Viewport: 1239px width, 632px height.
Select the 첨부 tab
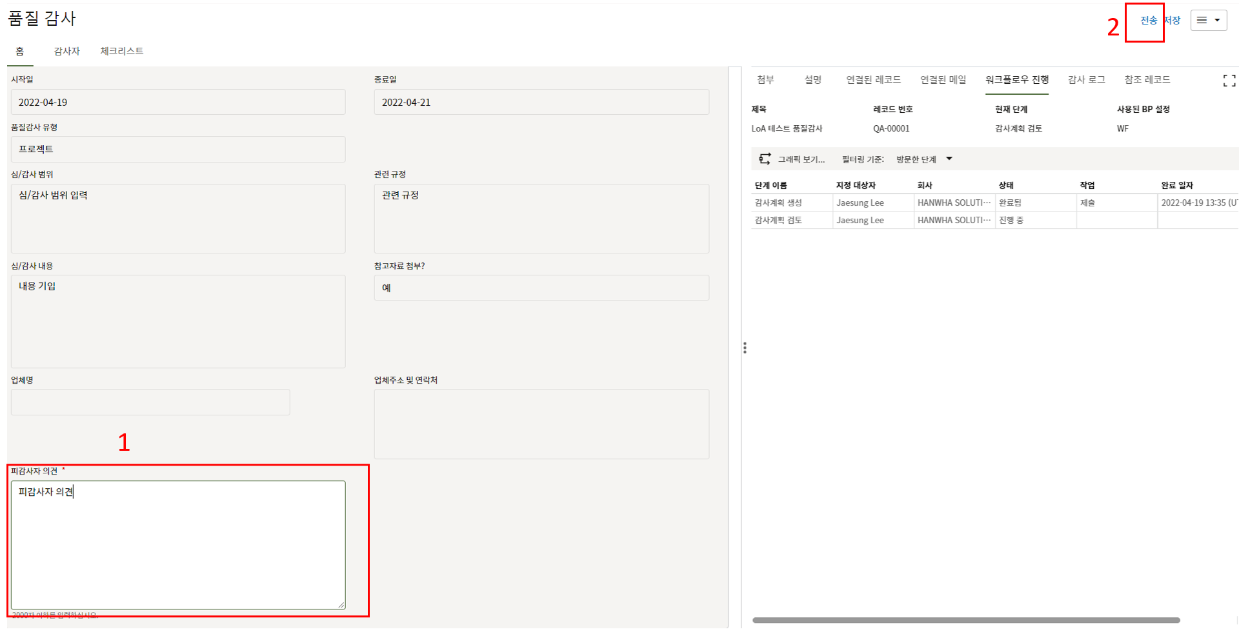pos(765,79)
